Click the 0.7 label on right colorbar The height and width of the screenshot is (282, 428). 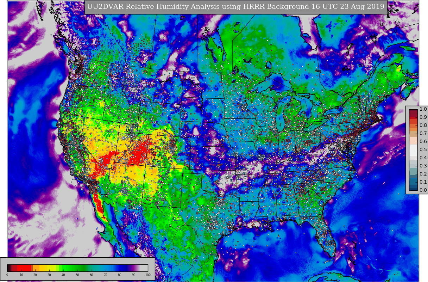423,133
